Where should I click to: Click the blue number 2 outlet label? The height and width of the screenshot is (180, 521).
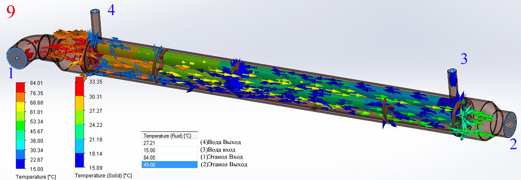pos(513,145)
